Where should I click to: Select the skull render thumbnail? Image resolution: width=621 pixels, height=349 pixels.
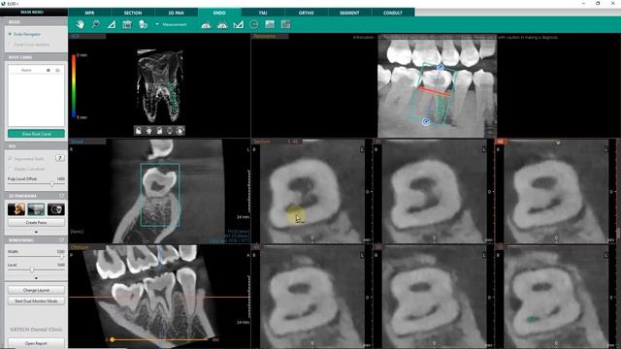[56, 209]
